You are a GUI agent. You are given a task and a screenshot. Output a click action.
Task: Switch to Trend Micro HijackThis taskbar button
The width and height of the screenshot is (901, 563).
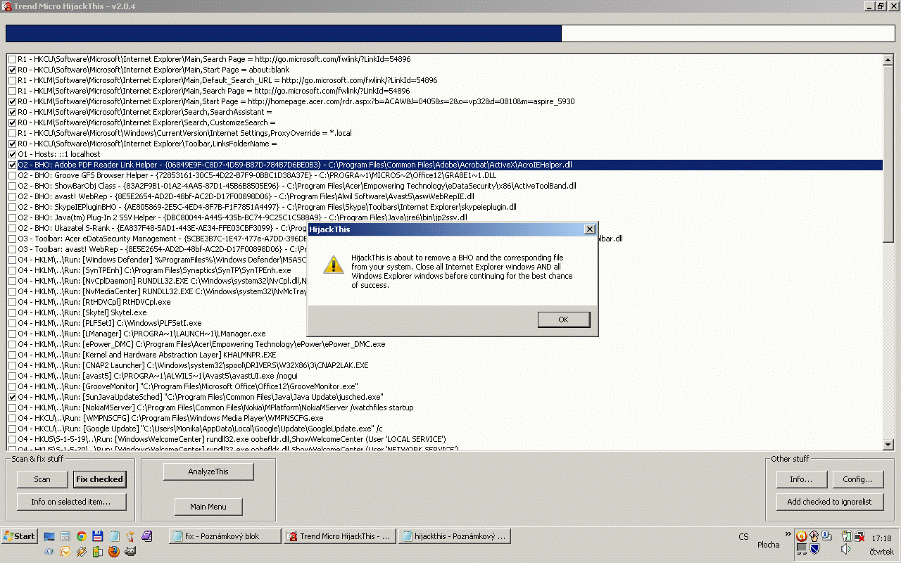click(339, 536)
